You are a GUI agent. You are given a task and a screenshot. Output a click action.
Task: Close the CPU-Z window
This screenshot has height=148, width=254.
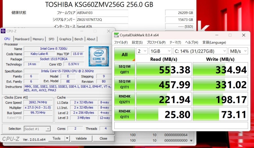click(109, 31)
